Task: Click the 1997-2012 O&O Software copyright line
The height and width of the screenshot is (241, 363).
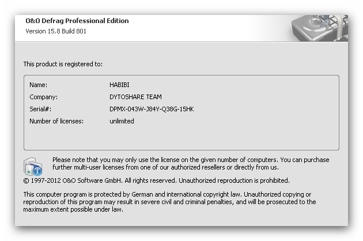Action: point(156,180)
